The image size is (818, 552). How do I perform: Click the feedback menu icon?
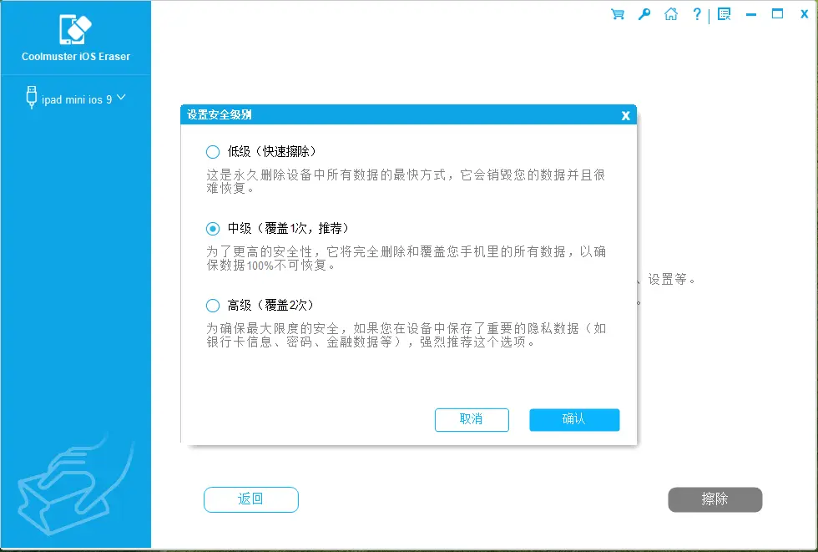(724, 14)
